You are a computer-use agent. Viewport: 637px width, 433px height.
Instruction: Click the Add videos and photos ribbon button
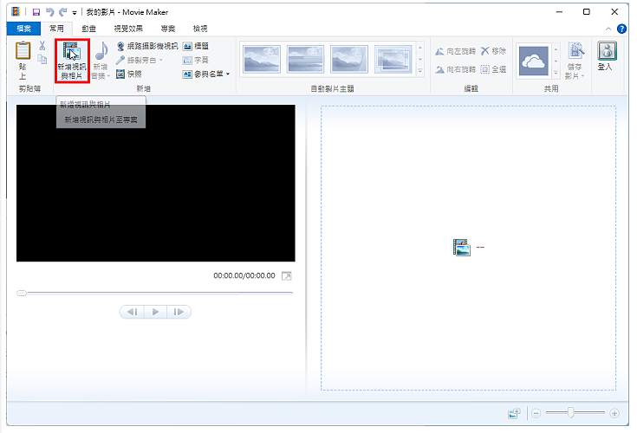click(x=72, y=61)
